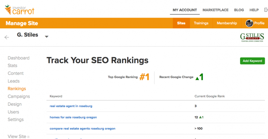Select the Sites tab
The height and width of the screenshot is (139, 268).
(x=181, y=23)
